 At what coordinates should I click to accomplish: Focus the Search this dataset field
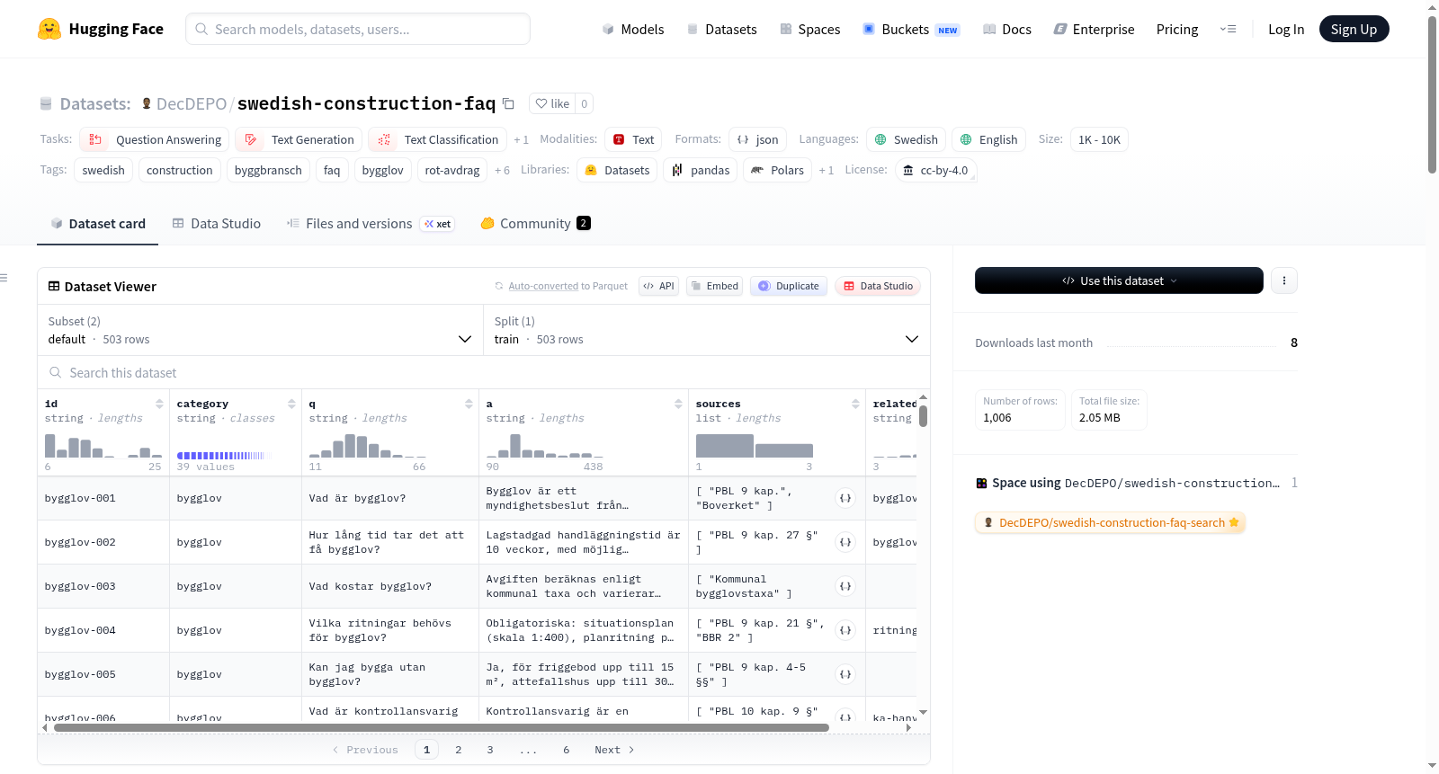click(x=484, y=373)
